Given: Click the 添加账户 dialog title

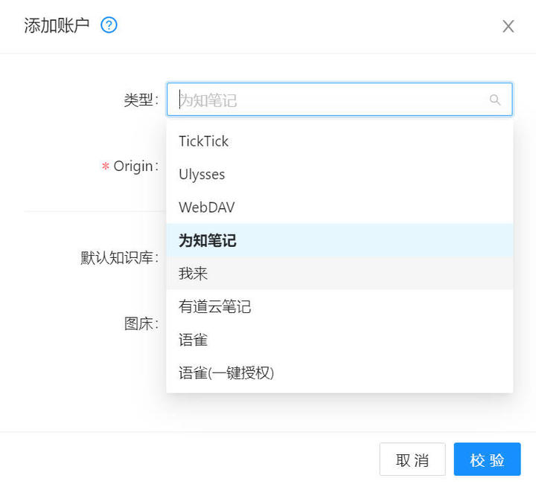Looking at the screenshot, I should click(x=57, y=25).
